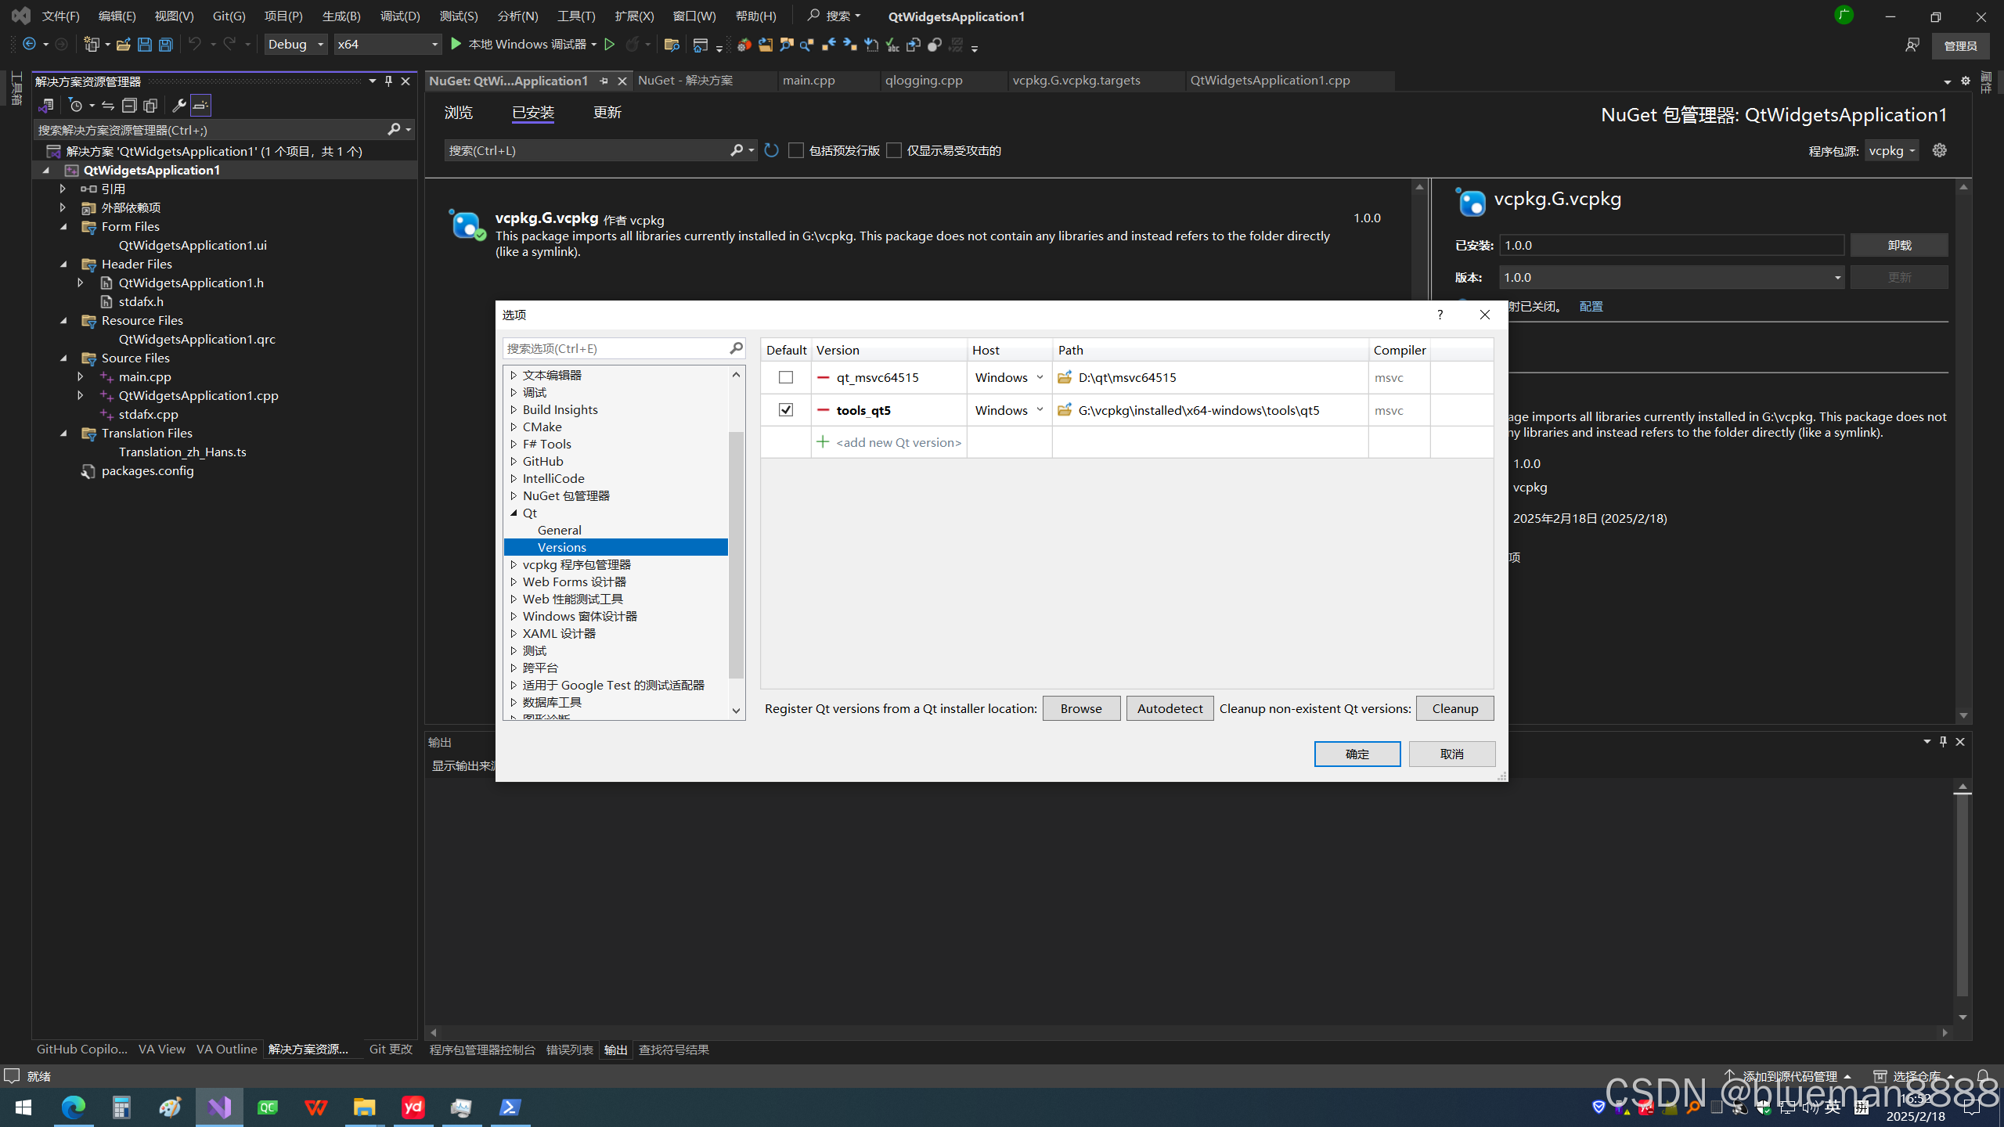The image size is (2004, 1127).
Task: Open the Debug configuration dropdown
Action: pos(295,45)
